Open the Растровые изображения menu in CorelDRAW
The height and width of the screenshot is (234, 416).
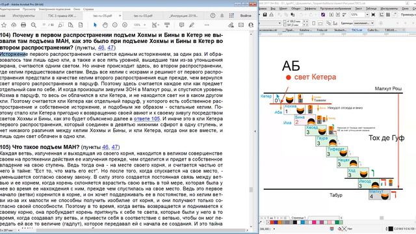coord(335,8)
